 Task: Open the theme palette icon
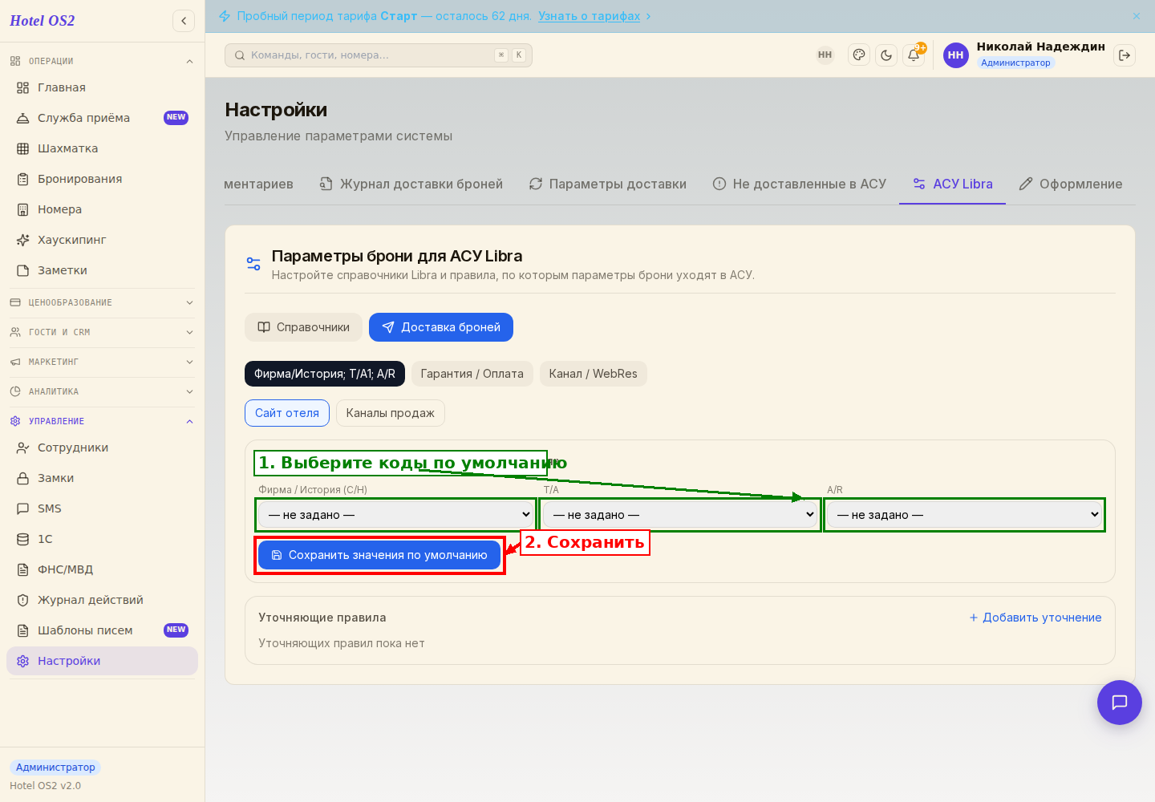[859, 55]
